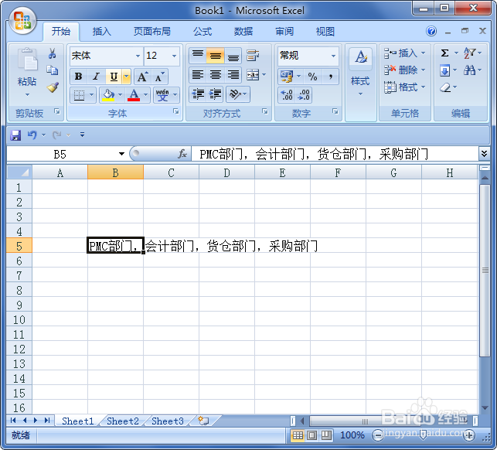The width and height of the screenshot is (497, 450).
Task: Expand the underline style dropdown arrow
Action: tap(127, 77)
